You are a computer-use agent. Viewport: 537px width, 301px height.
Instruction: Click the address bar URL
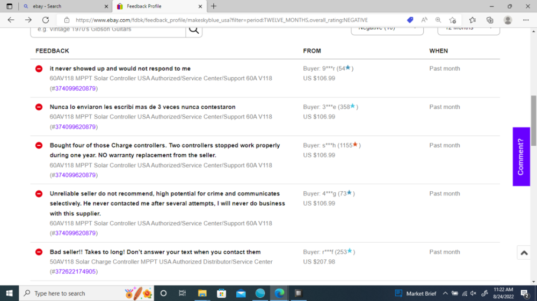(x=222, y=20)
